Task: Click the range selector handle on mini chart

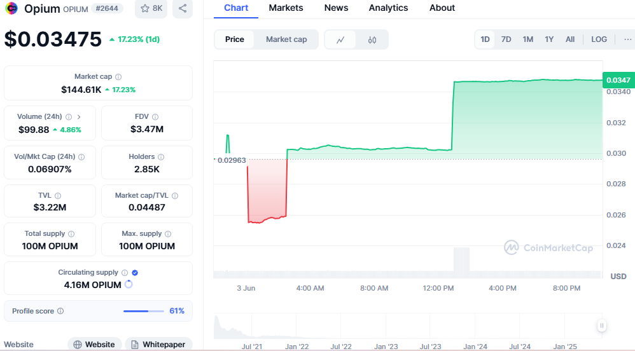Action: pos(602,326)
